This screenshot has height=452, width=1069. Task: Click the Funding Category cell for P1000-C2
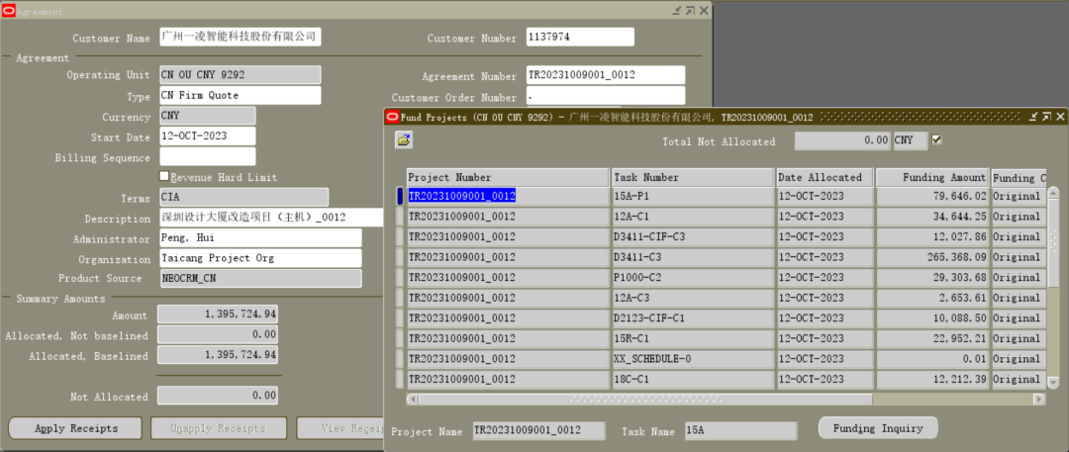(x=1019, y=278)
